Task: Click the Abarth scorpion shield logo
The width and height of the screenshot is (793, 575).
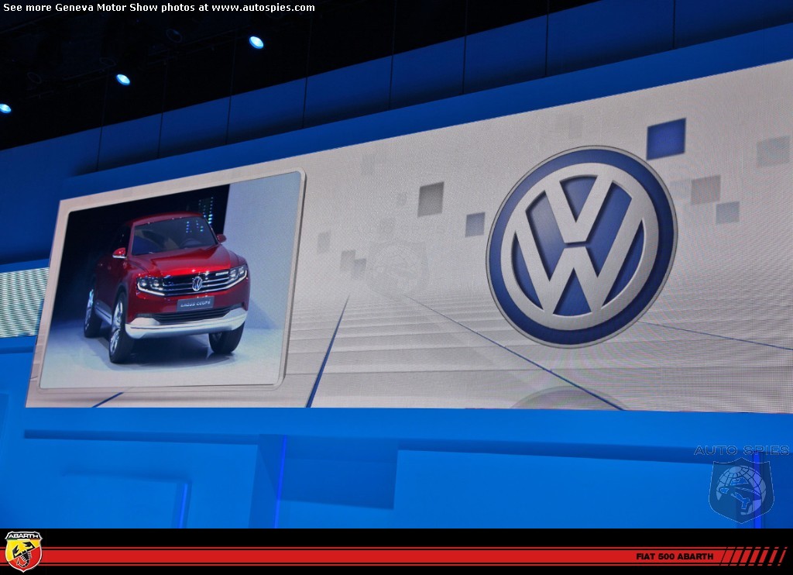Action: [x=23, y=551]
